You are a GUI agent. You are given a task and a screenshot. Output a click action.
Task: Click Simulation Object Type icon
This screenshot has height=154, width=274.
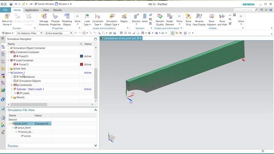(x=112, y=16)
